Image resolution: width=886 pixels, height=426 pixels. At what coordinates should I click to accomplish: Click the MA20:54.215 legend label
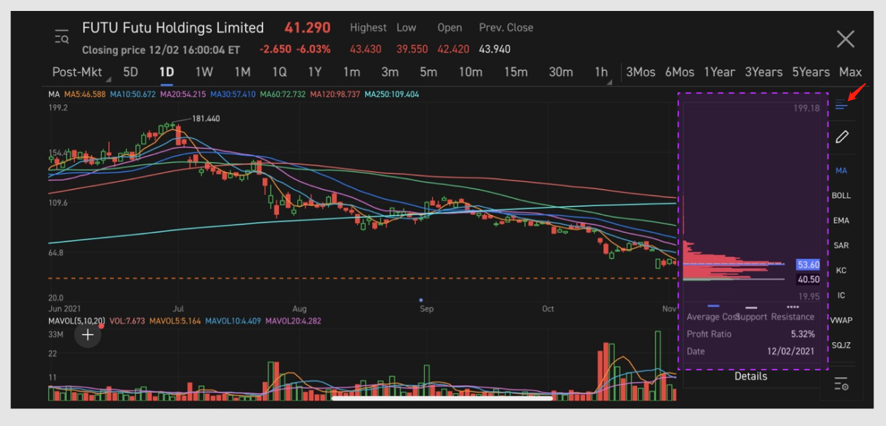click(183, 94)
